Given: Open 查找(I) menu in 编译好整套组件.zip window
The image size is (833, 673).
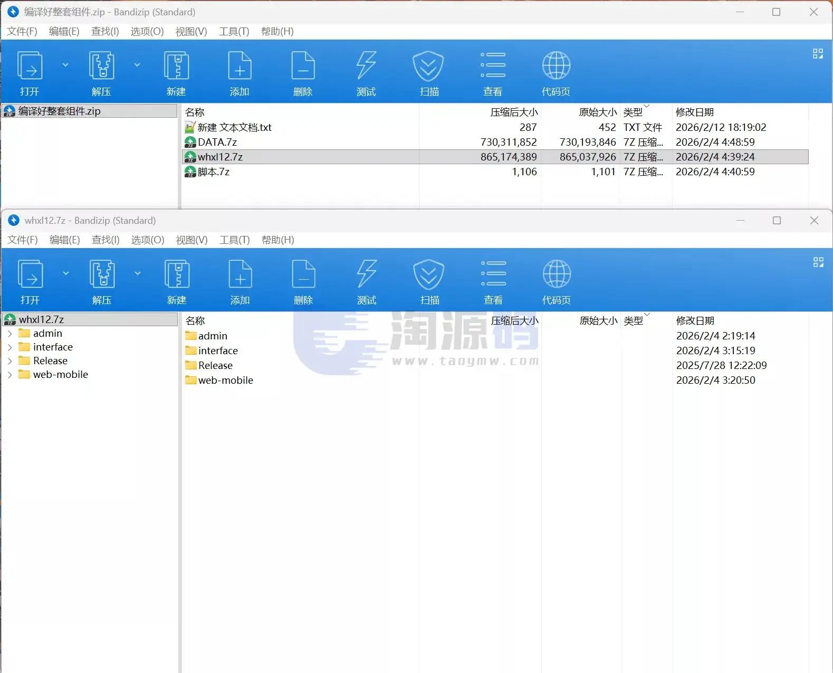Looking at the screenshot, I should click(106, 31).
